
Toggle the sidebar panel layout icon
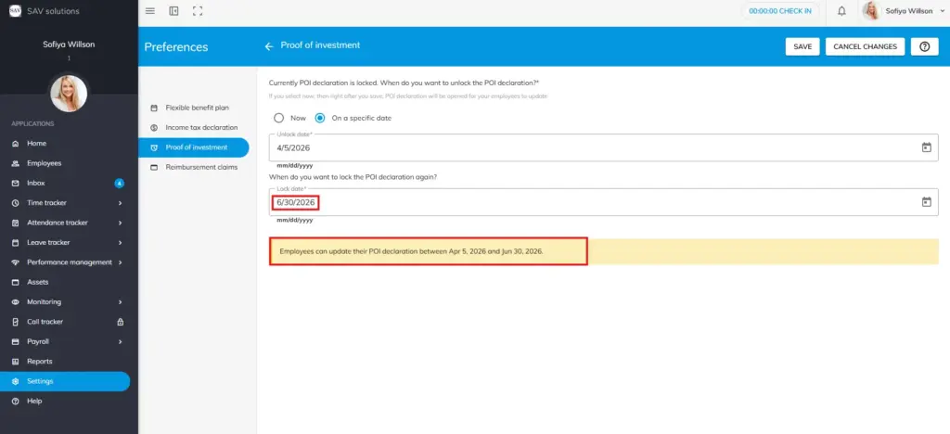tap(173, 11)
